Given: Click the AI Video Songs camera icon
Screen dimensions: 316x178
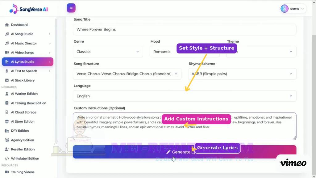Looking at the screenshot, I should coord(7,53).
